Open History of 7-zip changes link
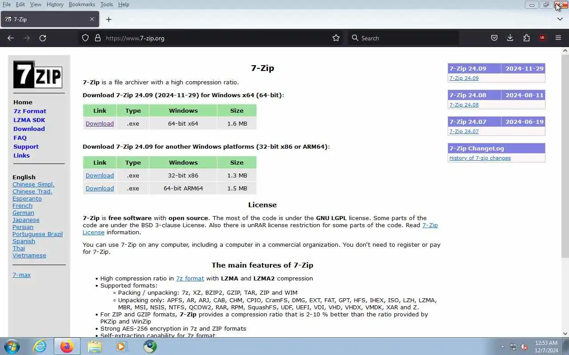This screenshot has width=569, height=355. [480, 158]
